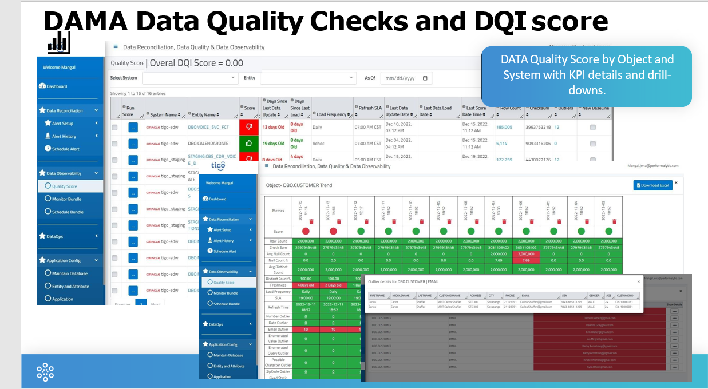Open the 185,005 row count link
Image resolution: width=708 pixels, height=389 pixels.
coord(504,127)
